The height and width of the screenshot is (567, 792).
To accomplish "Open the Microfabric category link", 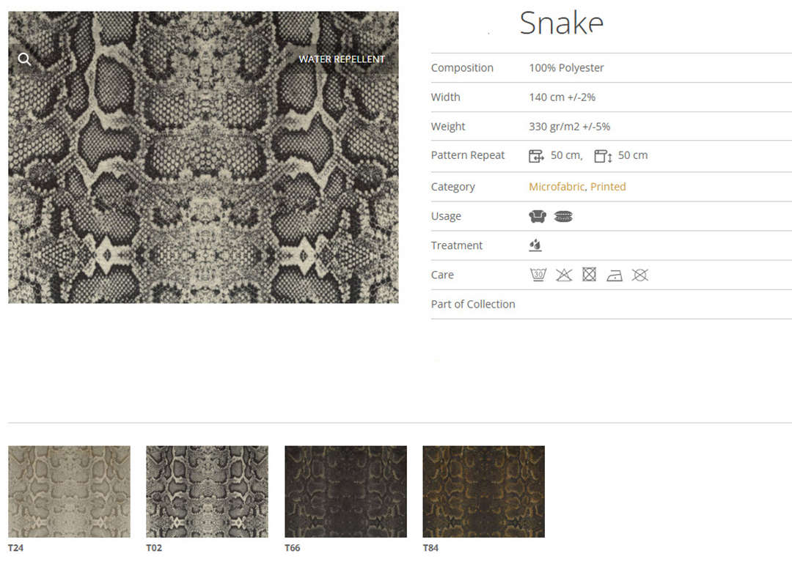I will [557, 187].
